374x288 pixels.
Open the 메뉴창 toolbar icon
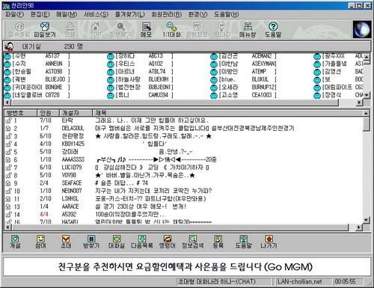pyautogui.click(x=248, y=30)
